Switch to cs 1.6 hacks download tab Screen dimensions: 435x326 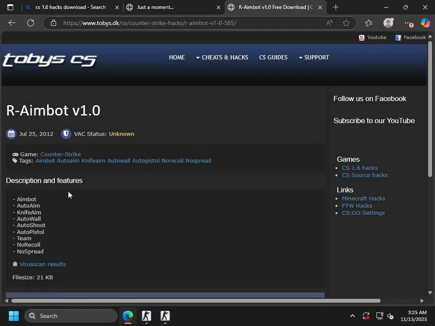tap(71, 7)
